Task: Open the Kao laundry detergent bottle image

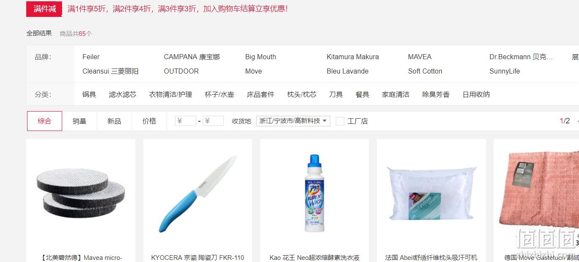Action: [x=314, y=193]
